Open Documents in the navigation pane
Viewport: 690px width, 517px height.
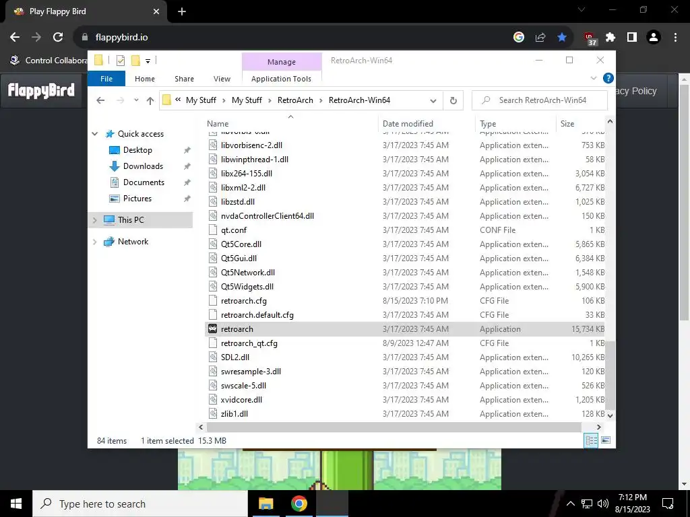[x=144, y=182]
